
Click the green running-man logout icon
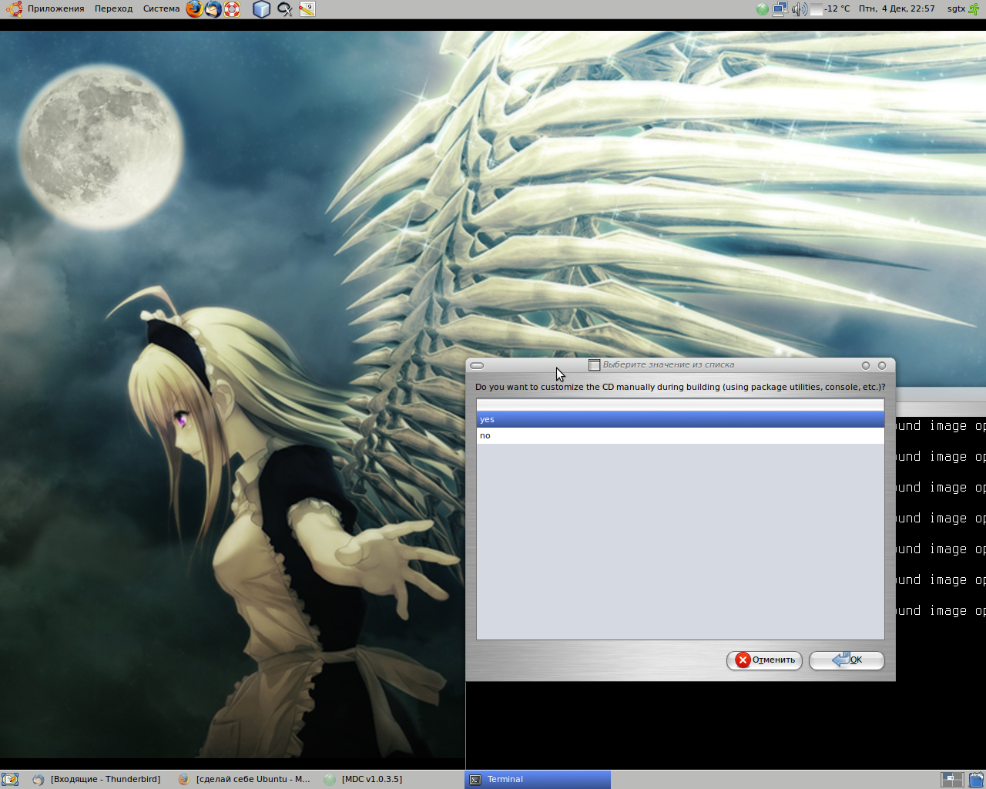pos(974,9)
